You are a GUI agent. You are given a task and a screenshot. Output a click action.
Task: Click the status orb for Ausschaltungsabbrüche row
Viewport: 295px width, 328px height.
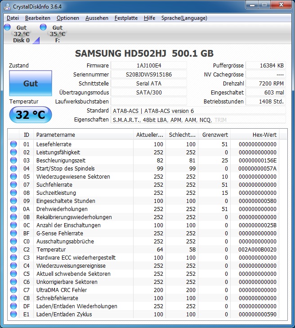coord(13,242)
